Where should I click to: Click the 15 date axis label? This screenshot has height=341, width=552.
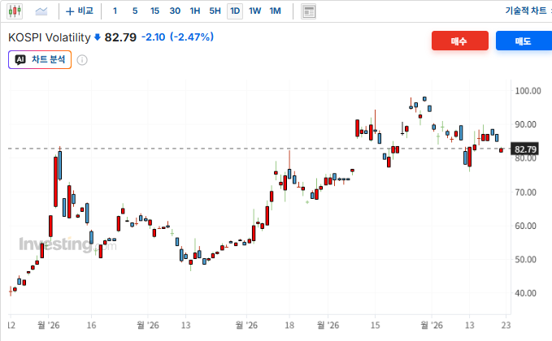[x=376, y=326]
